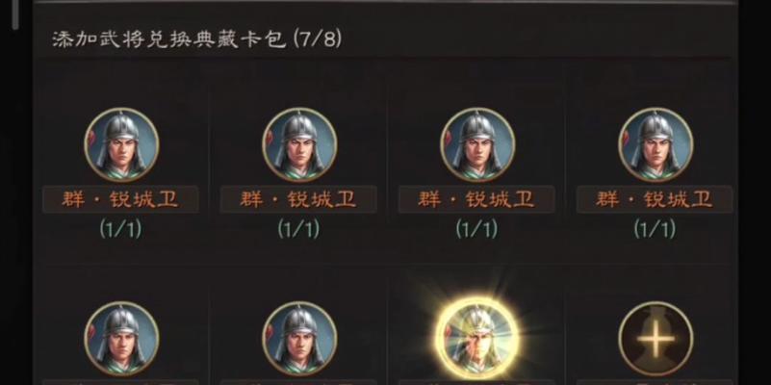Screen dimensions: 771x385
Task: Pick the fourth top-row 锐城卫 portrait
Action: pyautogui.click(x=655, y=145)
